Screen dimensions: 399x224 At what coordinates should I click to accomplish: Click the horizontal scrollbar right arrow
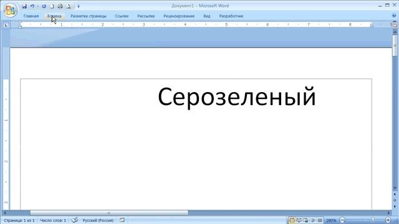(x=388, y=213)
